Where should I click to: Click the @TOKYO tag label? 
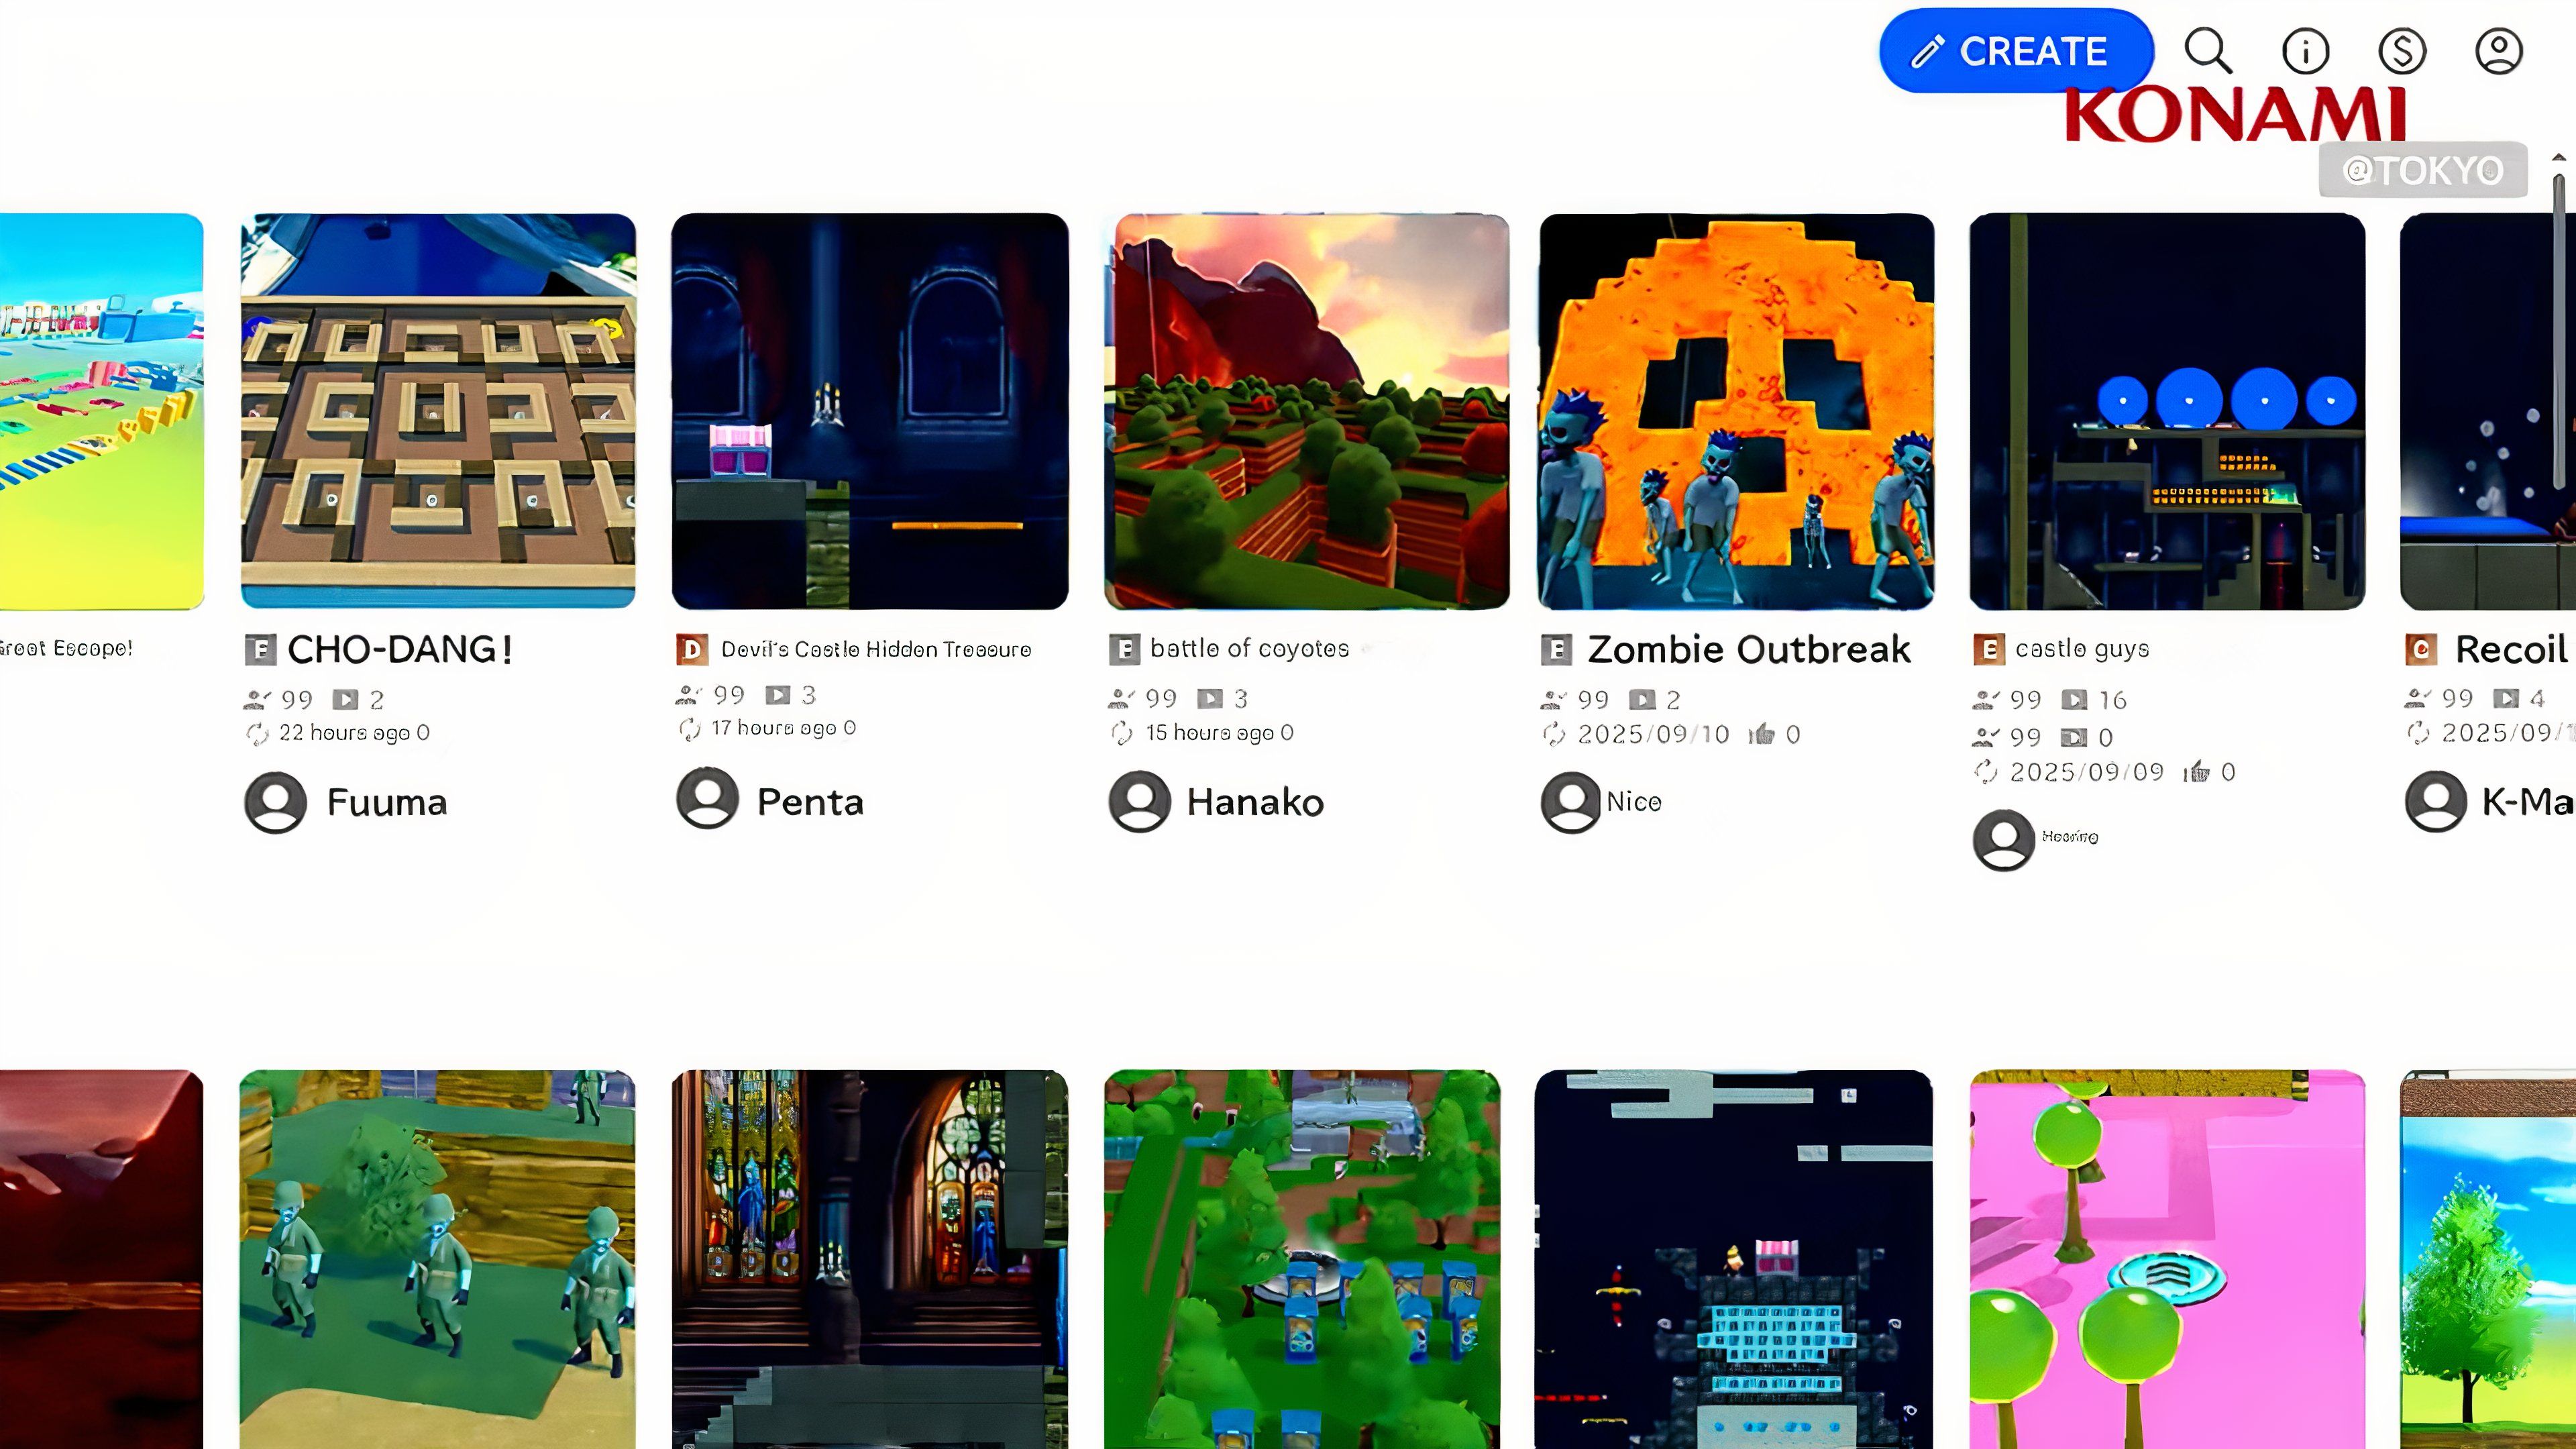tap(2423, 170)
